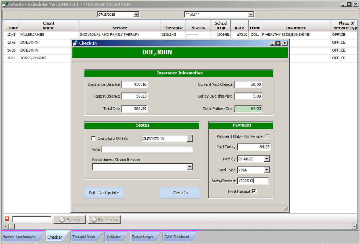Enable Payment Only - No Service checkbox
The image size is (360, 244).
(267, 136)
